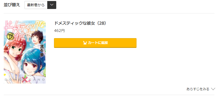Image resolution: width=221 pixels, height=96 pixels.
Task: Click the DOME lettering at the cover bottom
Action: (12, 80)
